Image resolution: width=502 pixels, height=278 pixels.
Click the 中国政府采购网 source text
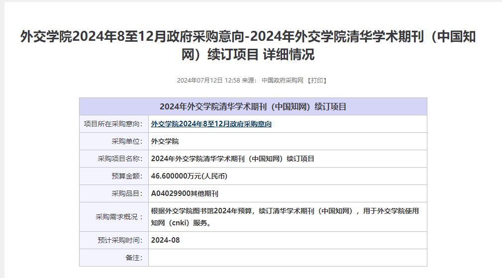point(282,81)
